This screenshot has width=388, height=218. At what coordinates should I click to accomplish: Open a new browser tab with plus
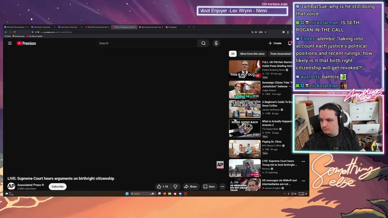(194, 27)
